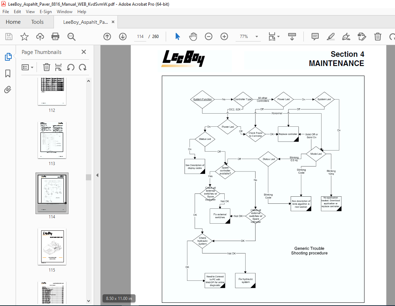Image resolution: width=395 pixels, height=306 pixels.
Task: Select page 112 thumbnail
Action: tap(52, 91)
